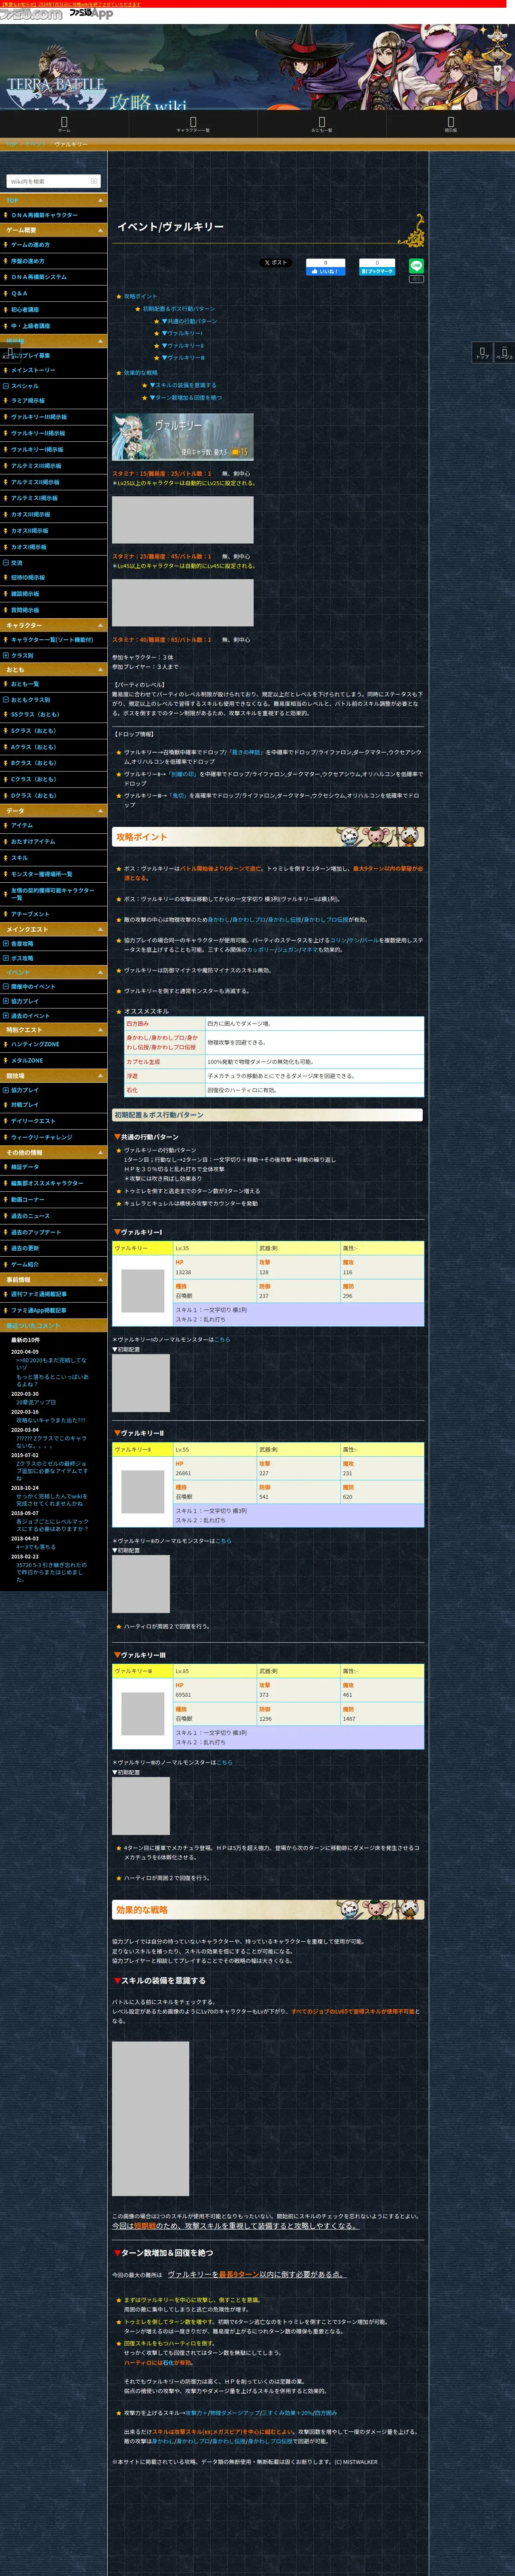Expand the ボス攻略 sidebar tree node
The height and width of the screenshot is (2576, 515).
pos(6,958)
